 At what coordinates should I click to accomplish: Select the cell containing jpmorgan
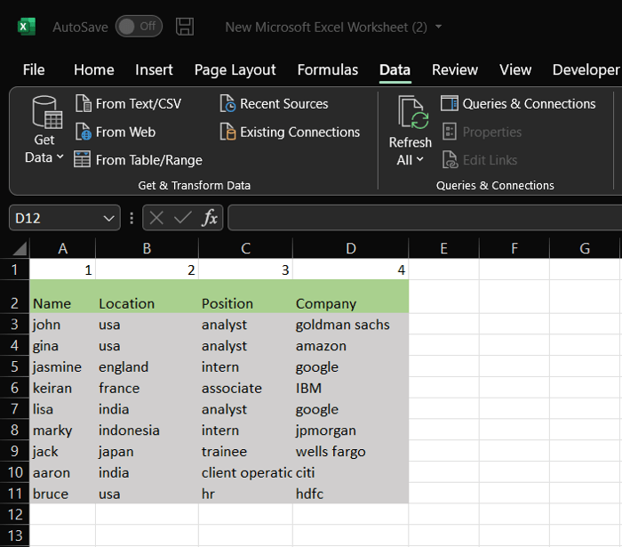(x=351, y=430)
